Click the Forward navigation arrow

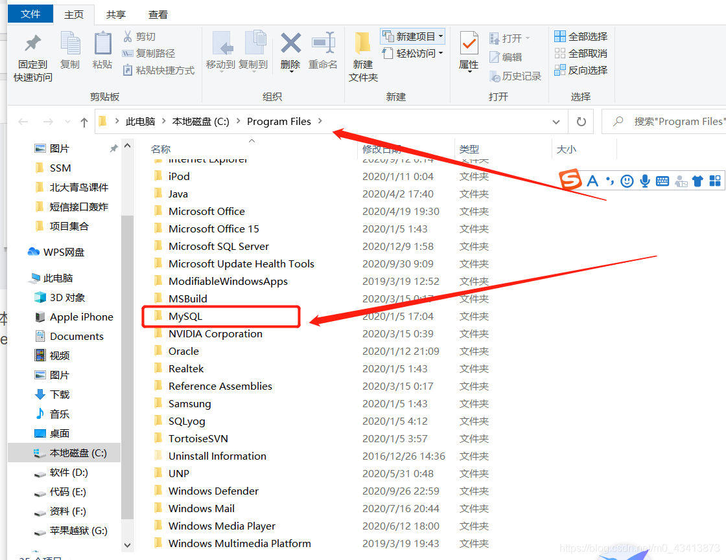tap(48, 122)
